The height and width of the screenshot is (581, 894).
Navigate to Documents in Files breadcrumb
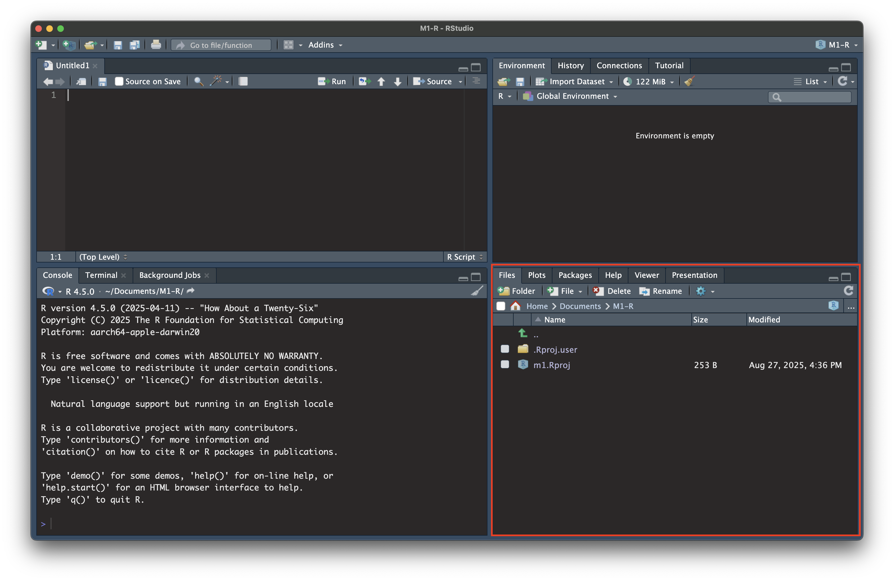pyautogui.click(x=580, y=306)
